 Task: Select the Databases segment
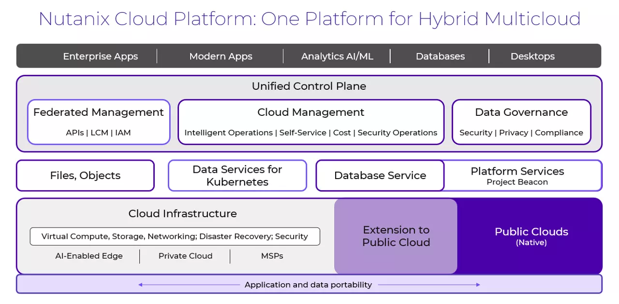(440, 56)
